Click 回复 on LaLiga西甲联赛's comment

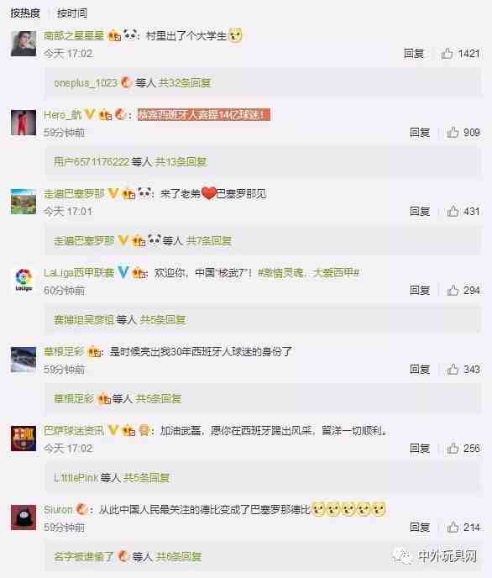[420, 291]
